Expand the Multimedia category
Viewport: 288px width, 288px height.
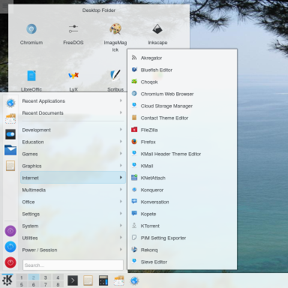[73, 190]
